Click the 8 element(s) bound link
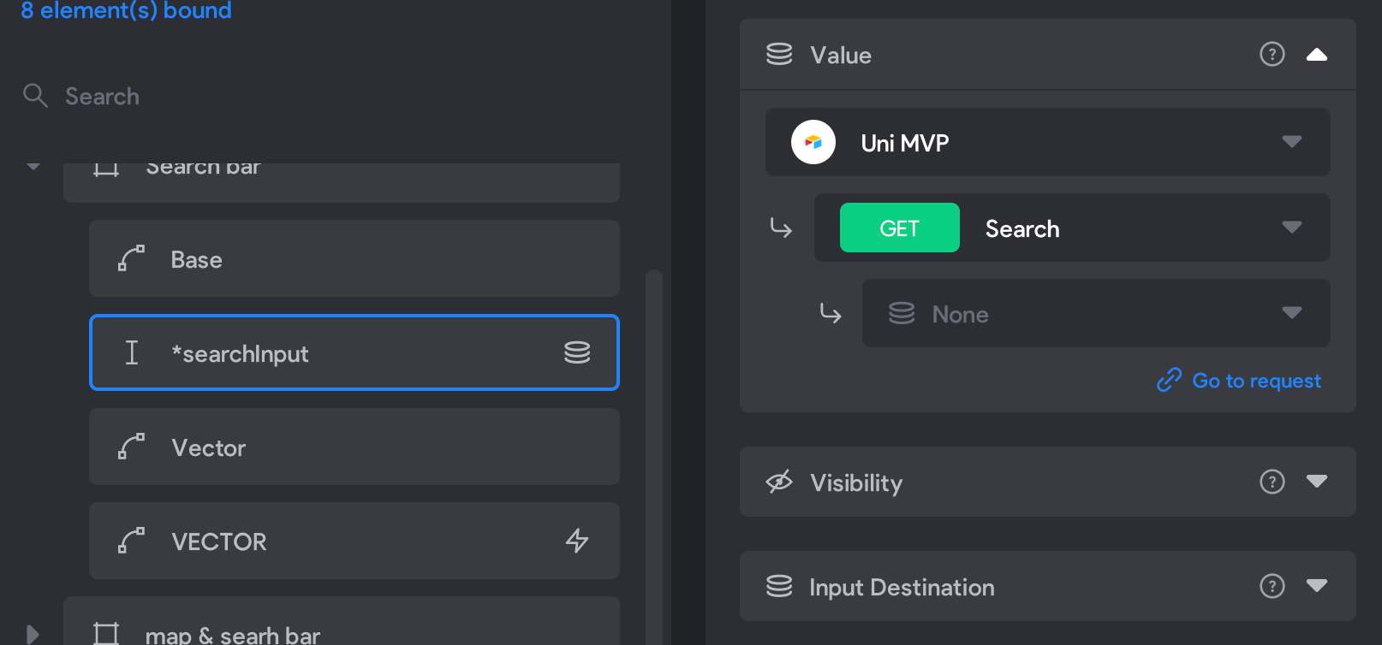 point(126,10)
